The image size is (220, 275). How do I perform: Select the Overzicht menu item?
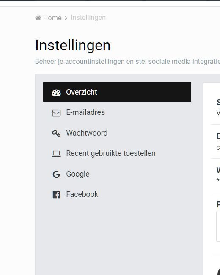point(117,92)
